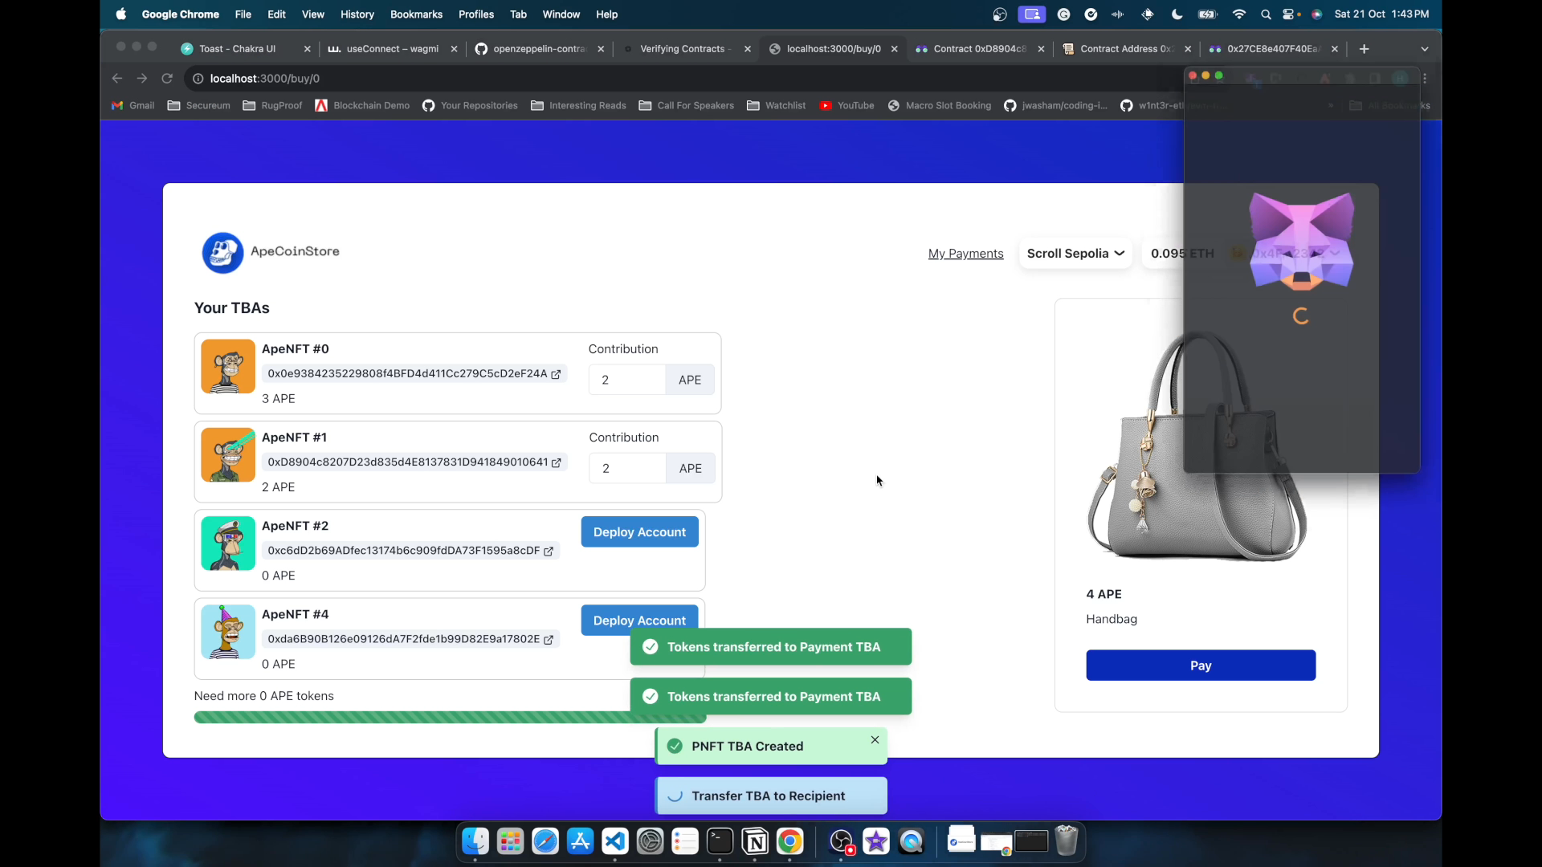This screenshot has height=867, width=1542.
Task: Open a new tab with plus icon
Action: pyautogui.click(x=1364, y=49)
